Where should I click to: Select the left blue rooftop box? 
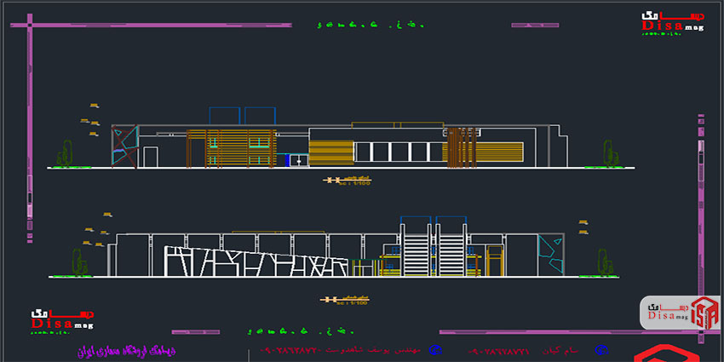(x=223, y=118)
